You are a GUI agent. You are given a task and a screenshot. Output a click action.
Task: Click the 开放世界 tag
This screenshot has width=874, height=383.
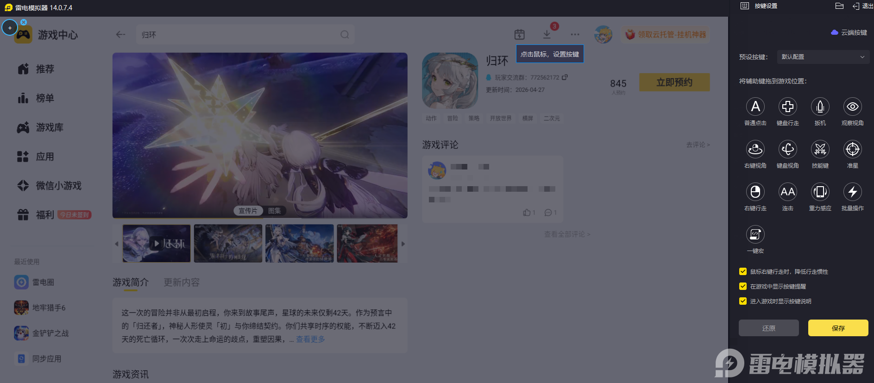pos(501,119)
